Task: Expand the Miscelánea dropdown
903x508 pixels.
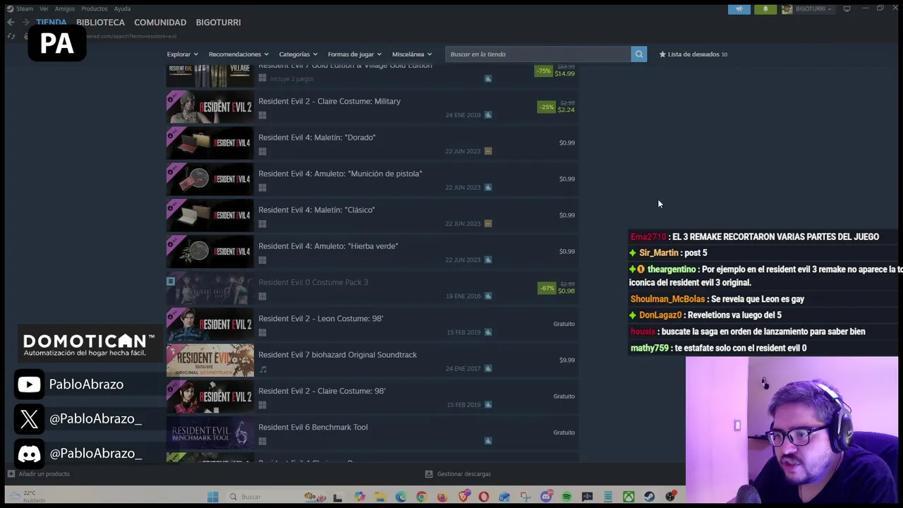Action: (412, 54)
